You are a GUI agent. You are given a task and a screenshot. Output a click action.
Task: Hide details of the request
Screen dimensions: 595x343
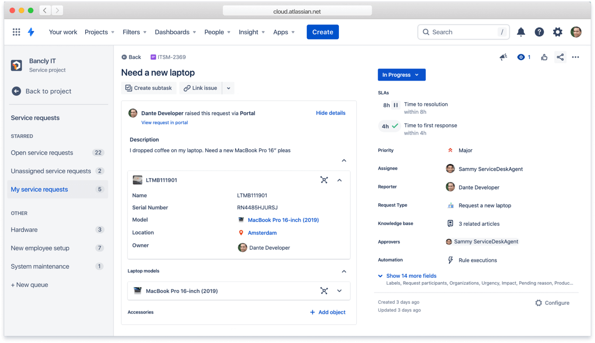330,112
